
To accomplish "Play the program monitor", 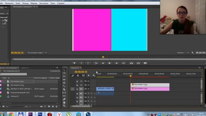I will point(109,63).
